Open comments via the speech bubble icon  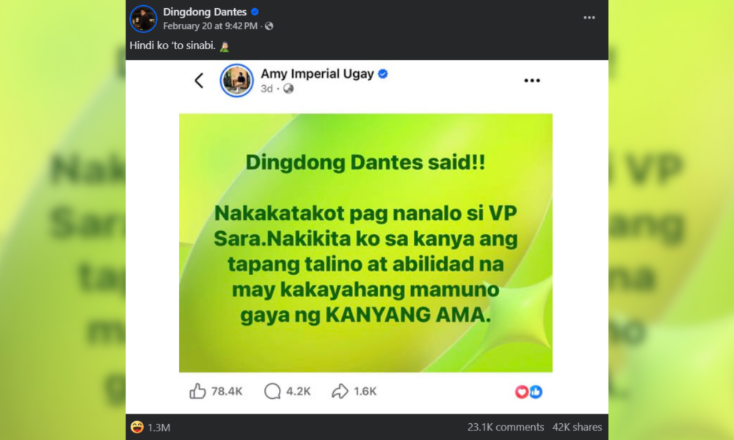coord(272,391)
